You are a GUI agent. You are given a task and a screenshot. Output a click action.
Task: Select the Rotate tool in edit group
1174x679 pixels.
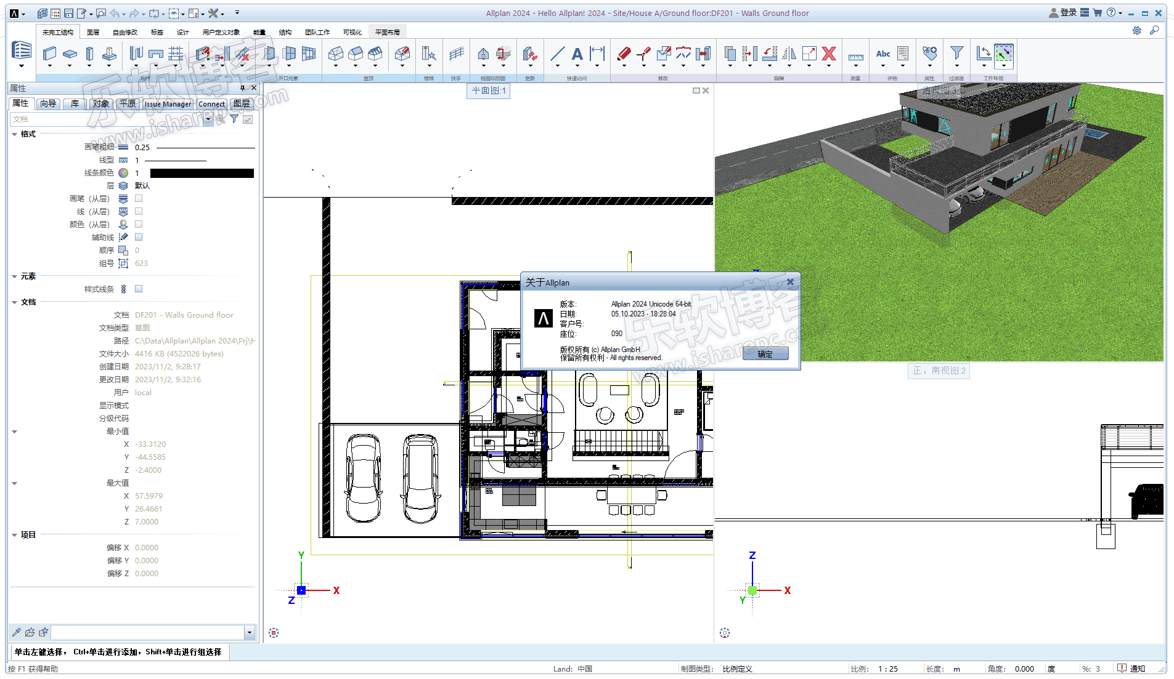770,54
